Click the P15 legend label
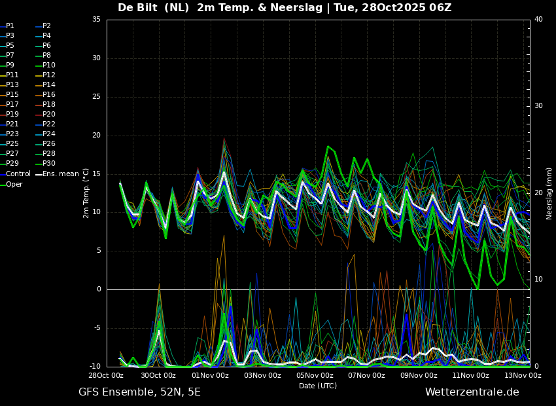 [x=10, y=94]
